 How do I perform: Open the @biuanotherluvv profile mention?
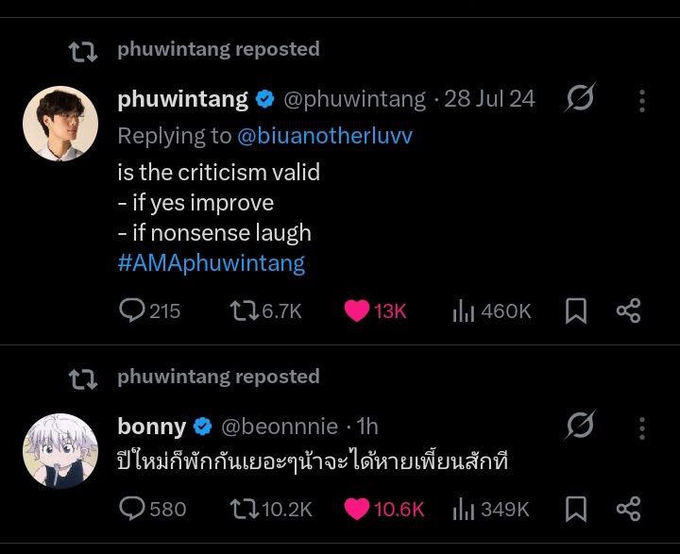(x=325, y=136)
